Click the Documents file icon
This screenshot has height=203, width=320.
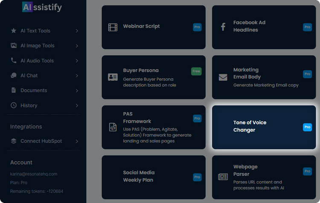[14, 91]
